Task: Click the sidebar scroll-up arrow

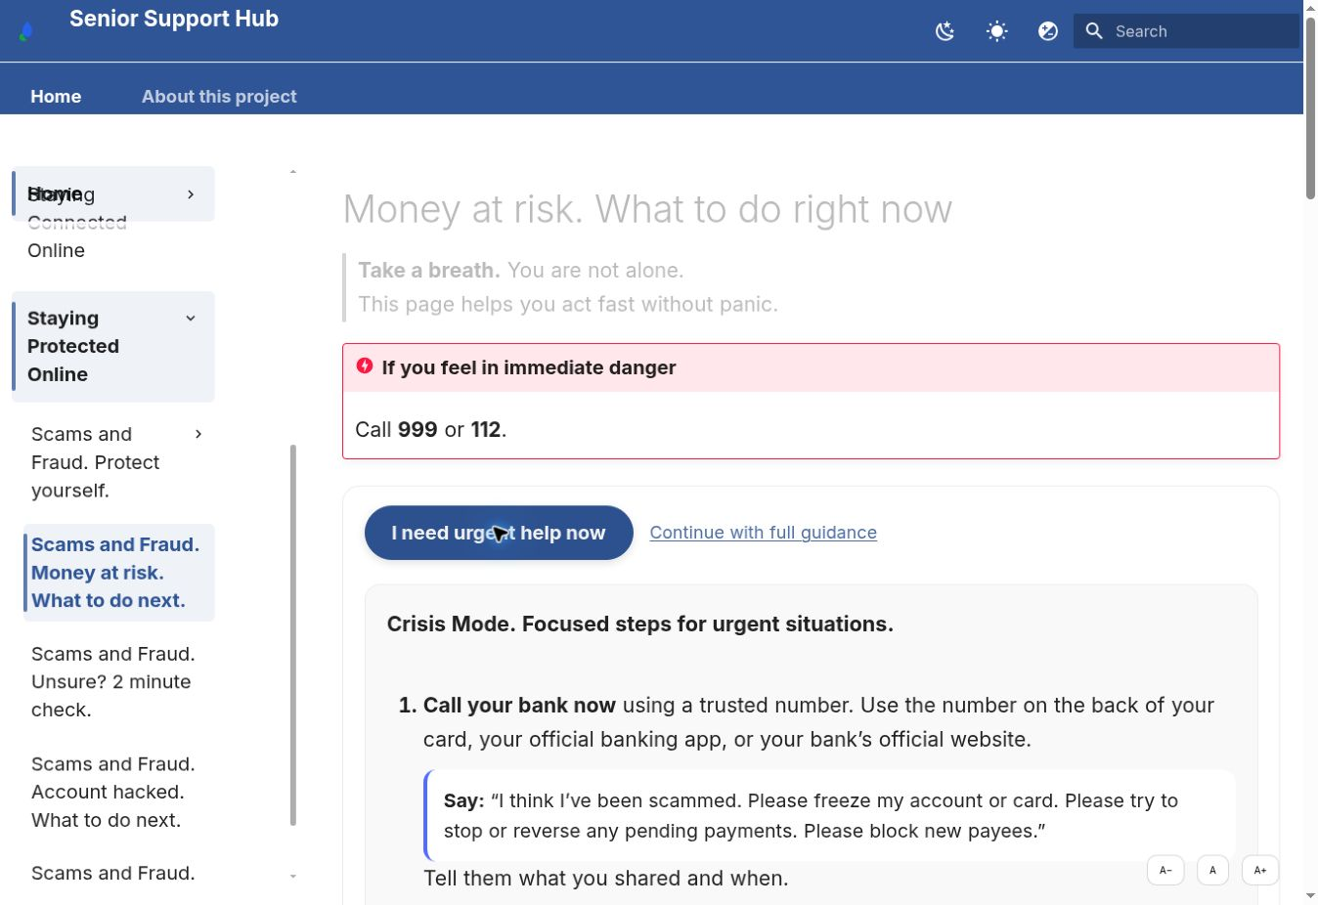Action: (x=293, y=172)
